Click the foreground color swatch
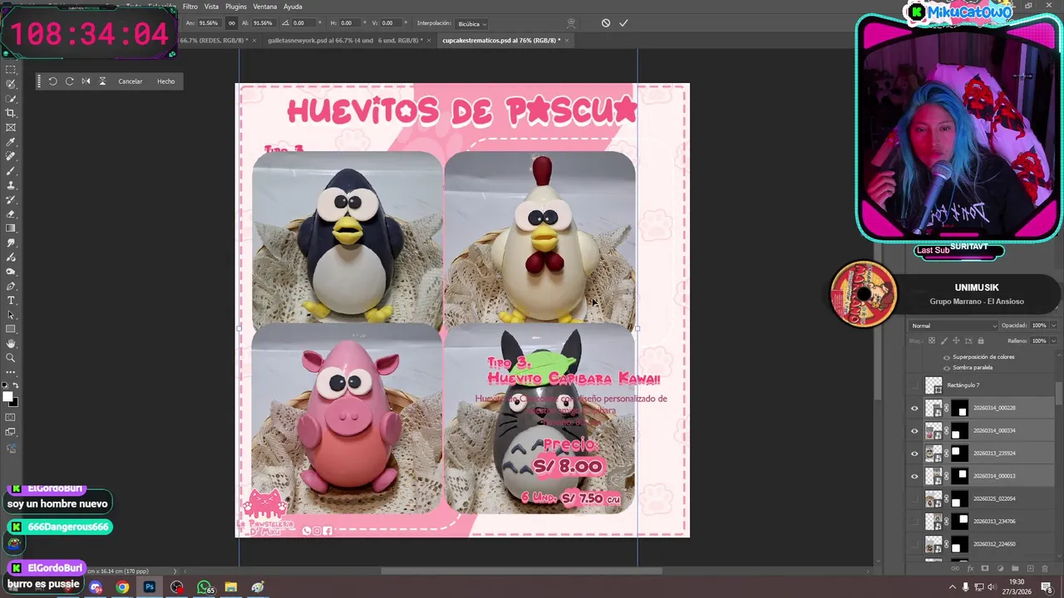The image size is (1064, 598). [9, 396]
